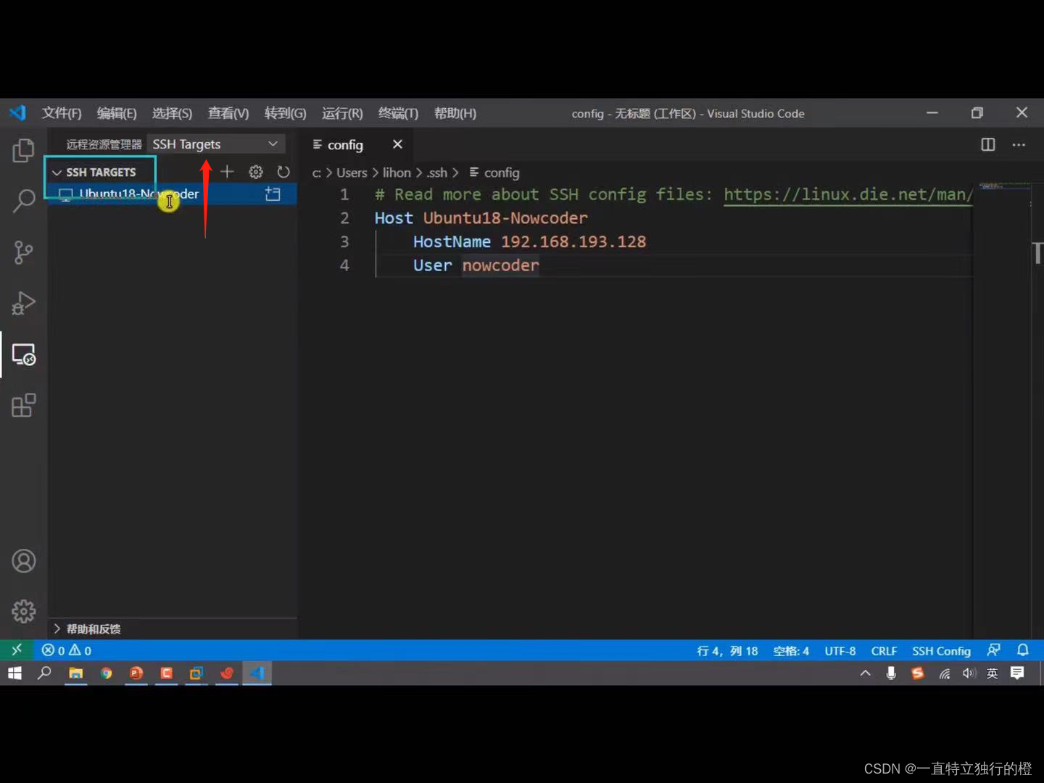Open the 运行(R) menu
1044x783 pixels.
[342, 113]
